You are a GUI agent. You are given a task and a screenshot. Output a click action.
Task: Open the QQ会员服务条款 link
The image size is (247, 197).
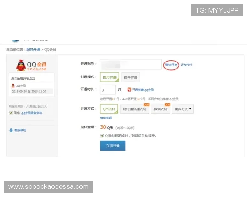click(31, 112)
